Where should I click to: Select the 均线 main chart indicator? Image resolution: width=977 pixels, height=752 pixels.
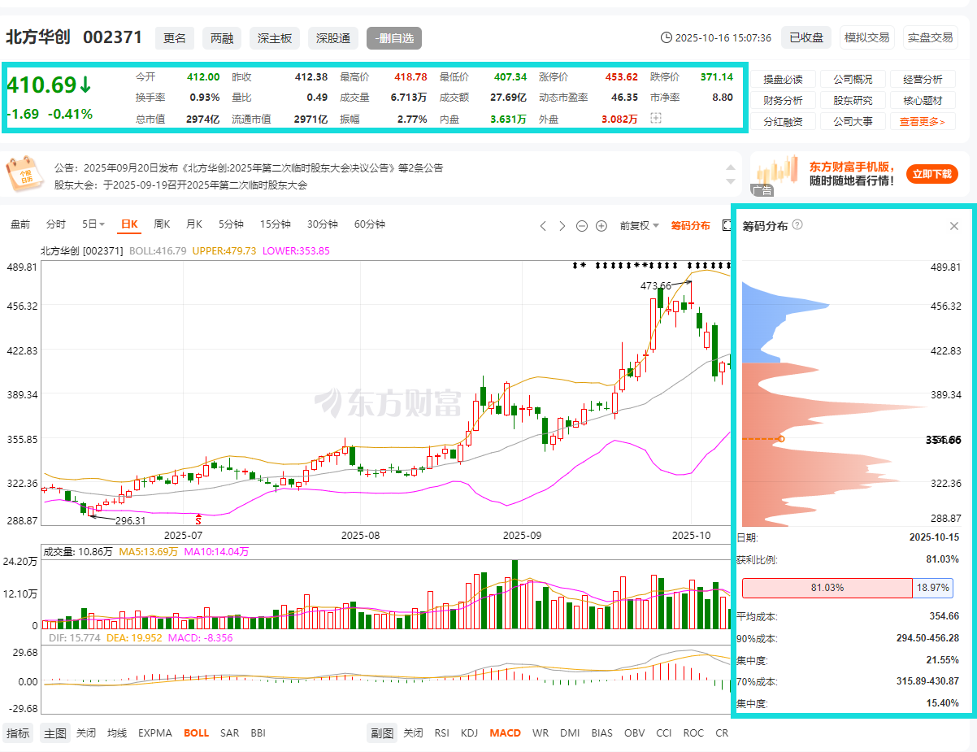coord(118,732)
